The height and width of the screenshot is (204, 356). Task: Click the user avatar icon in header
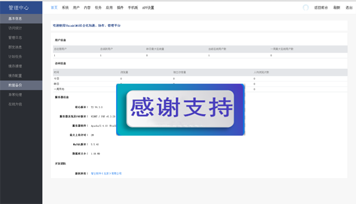tap(306, 8)
